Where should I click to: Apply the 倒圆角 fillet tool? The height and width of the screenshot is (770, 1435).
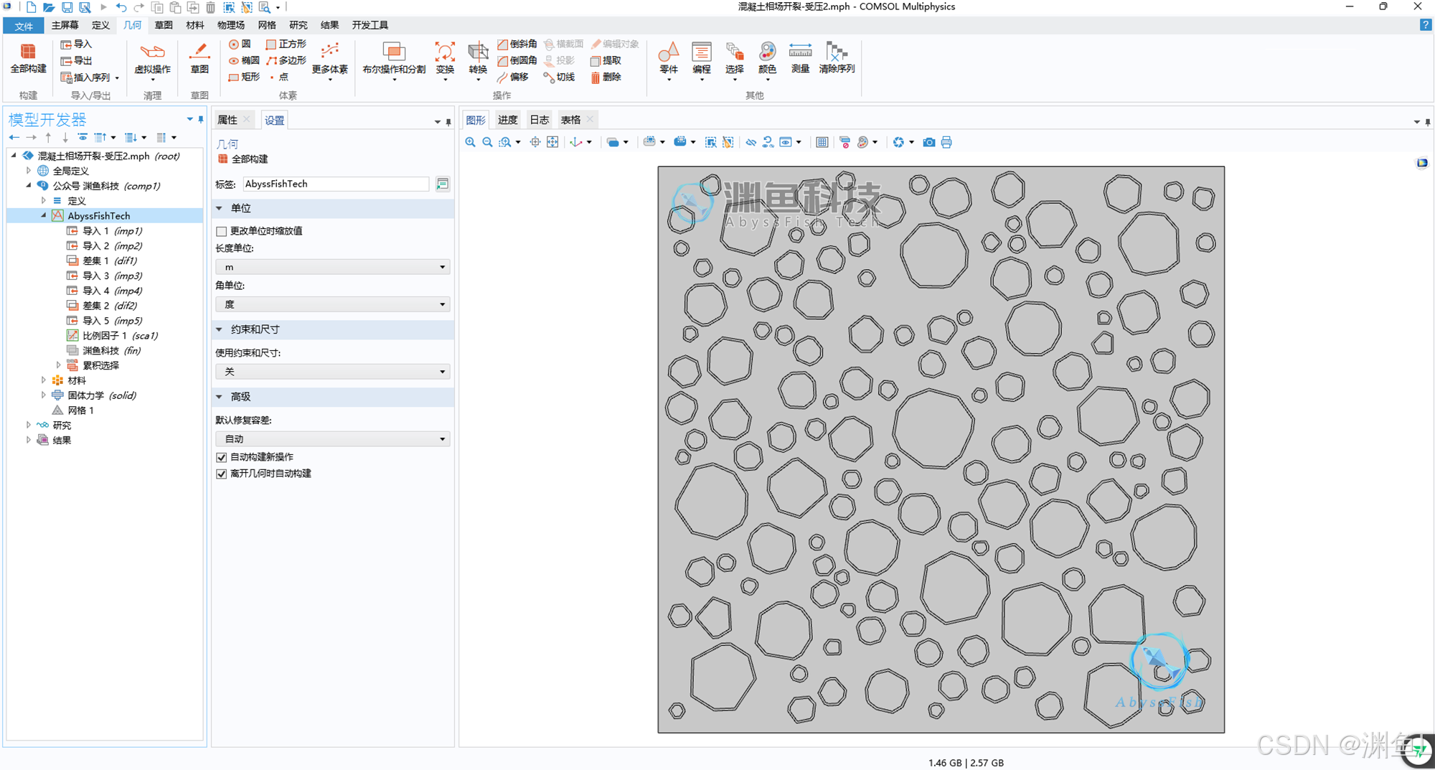coord(517,60)
